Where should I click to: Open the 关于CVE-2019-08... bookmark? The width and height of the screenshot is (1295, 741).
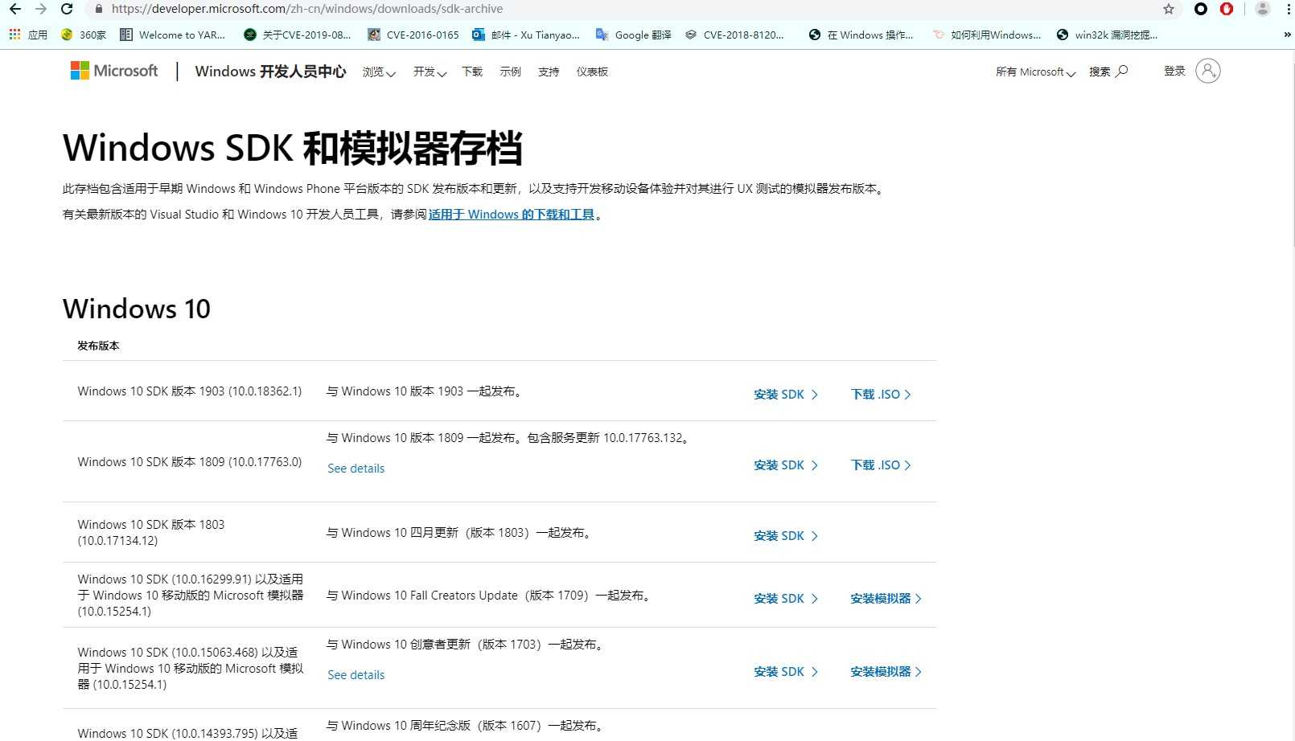tap(298, 35)
